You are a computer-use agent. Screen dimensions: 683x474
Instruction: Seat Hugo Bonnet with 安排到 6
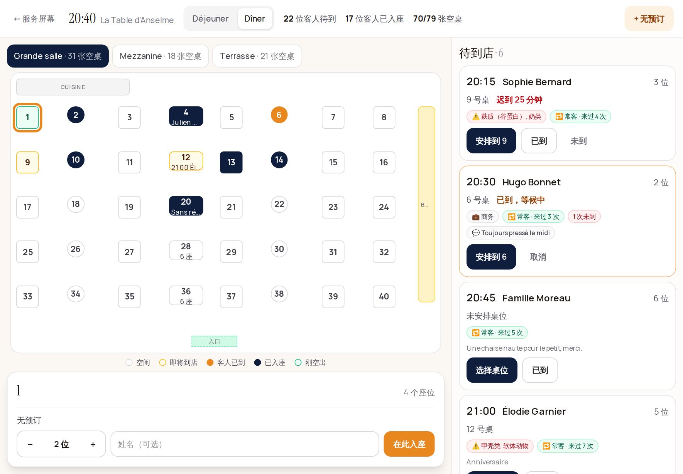[x=491, y=257]
